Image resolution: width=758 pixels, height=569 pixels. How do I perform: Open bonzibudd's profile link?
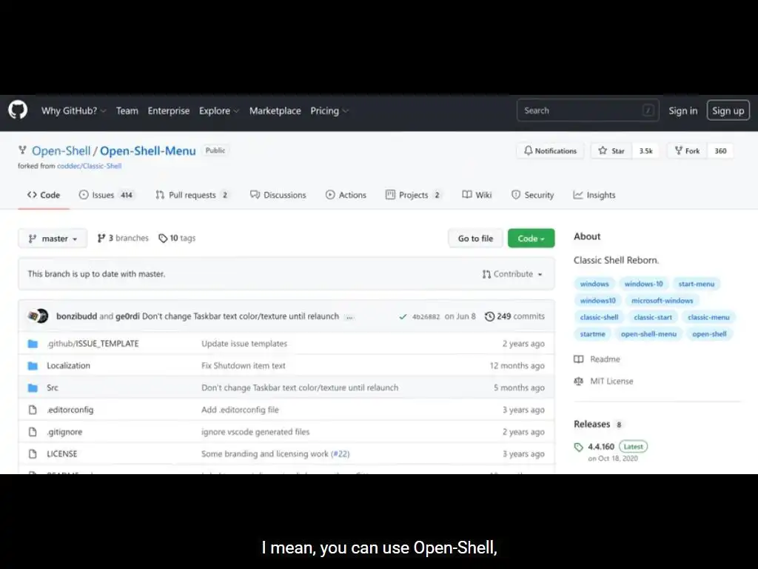coord(76,316)
